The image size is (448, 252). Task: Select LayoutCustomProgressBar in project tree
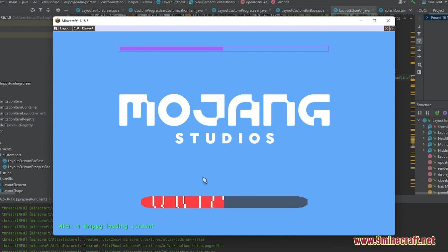(29, 167)
